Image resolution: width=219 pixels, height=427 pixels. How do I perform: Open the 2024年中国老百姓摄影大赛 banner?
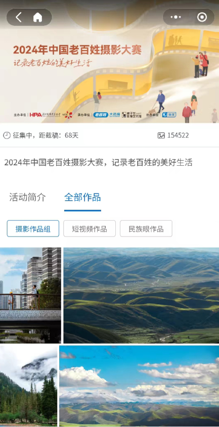click(109, 62)
